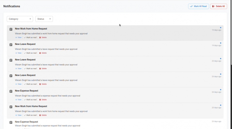Viewport: 232px width, 129px height.
Task: Click 'New Work from Home Request' title dated 25 days ago
Action: pyautogui.click(x=31, y=106)
